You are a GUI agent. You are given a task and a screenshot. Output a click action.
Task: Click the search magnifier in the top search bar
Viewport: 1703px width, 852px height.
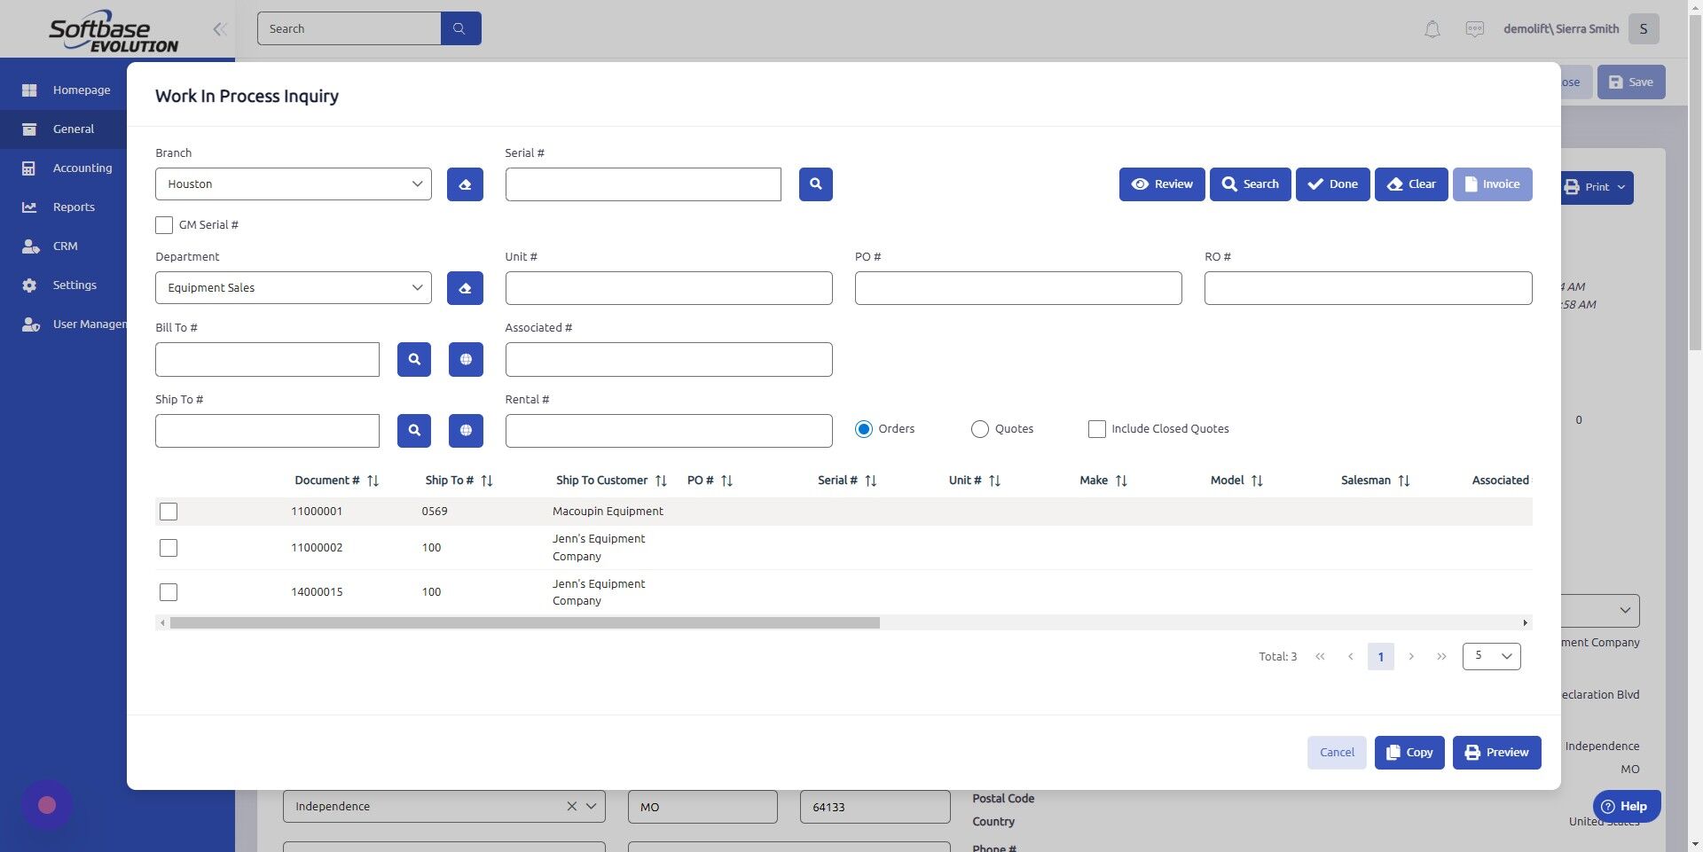click(459, 27)
